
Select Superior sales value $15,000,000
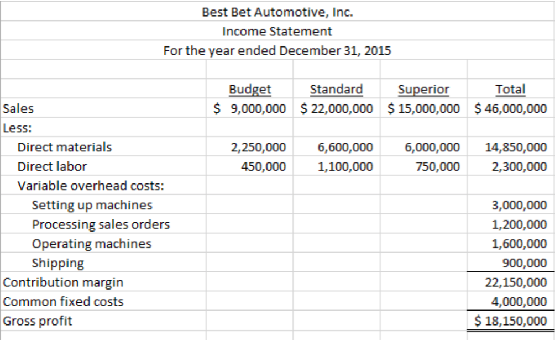423,108
